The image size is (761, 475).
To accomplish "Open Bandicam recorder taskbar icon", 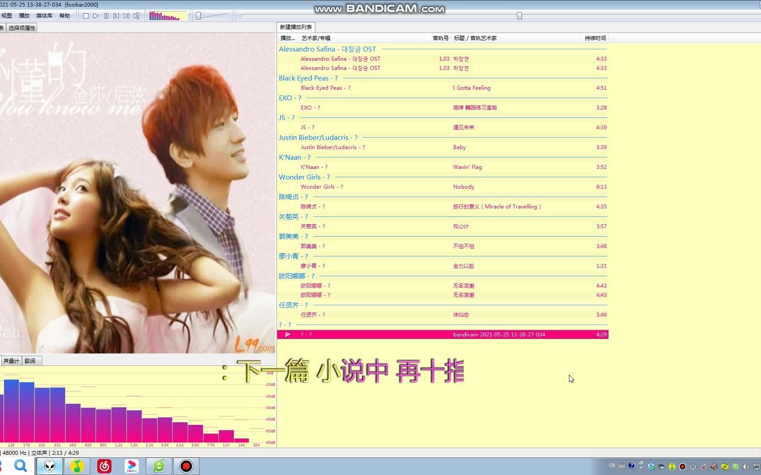I will [x=186, y=466].
